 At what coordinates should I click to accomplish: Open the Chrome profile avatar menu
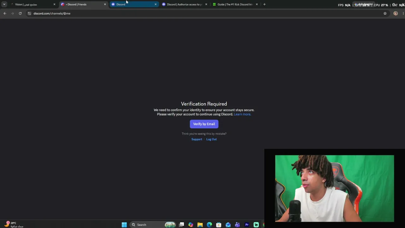(396, 13)
